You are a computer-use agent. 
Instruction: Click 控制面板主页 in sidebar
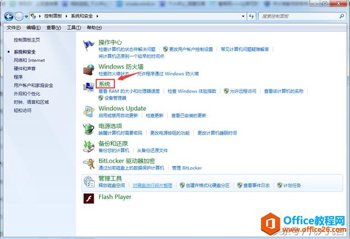[27, 40]
